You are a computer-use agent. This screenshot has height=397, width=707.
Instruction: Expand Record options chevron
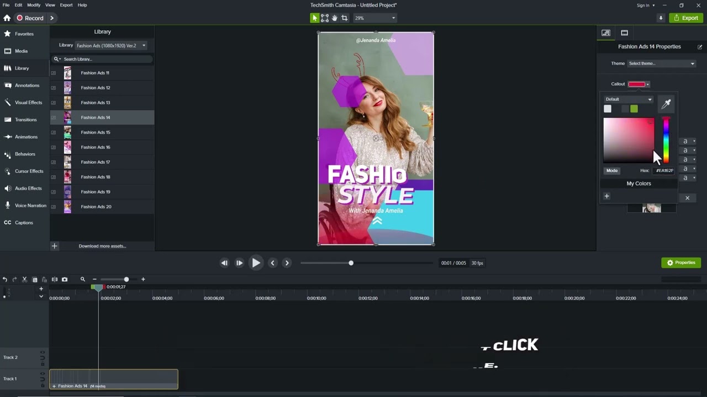click(x=52, y=18)
